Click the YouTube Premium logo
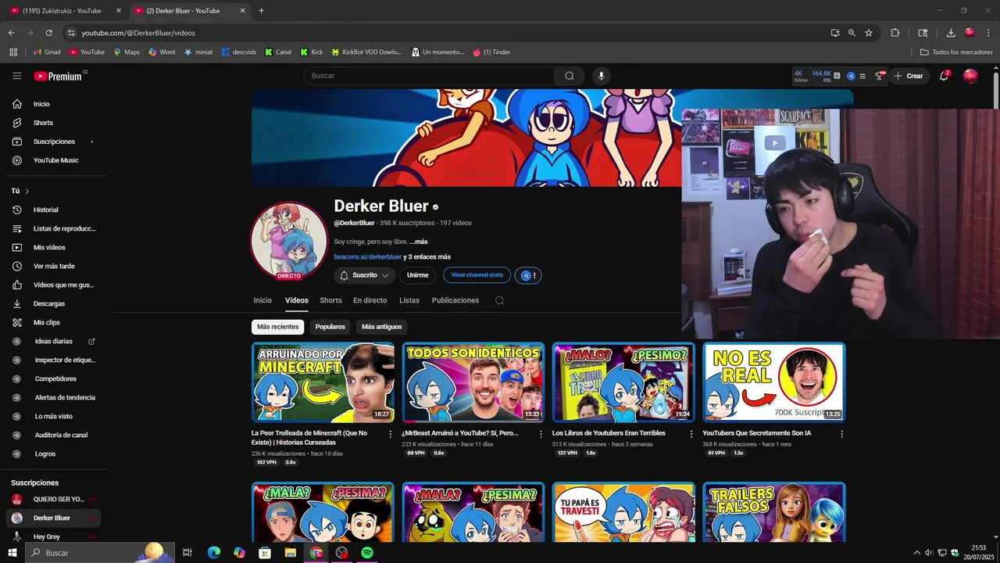Screen dimensions: 1000x563 58,76
